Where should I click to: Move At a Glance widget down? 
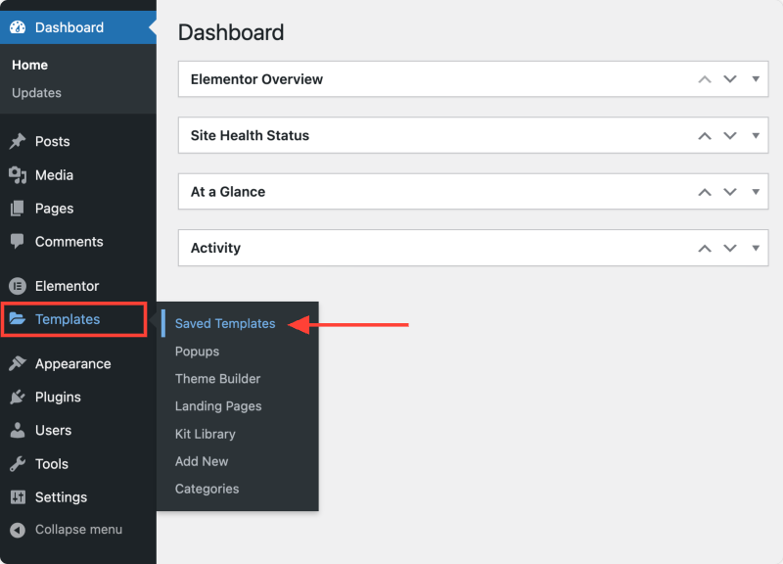point(730,192)
